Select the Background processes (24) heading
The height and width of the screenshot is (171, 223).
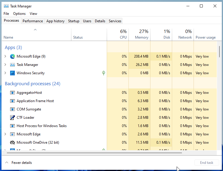[x=33, y=84]
